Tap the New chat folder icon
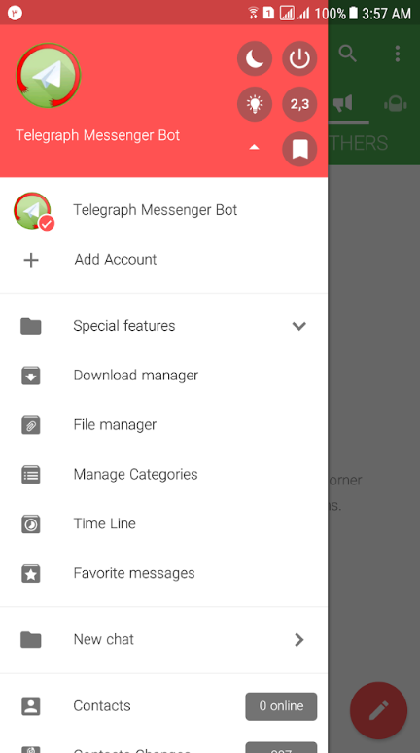Viewport: 420px width, 753px height. pos(31,640)
